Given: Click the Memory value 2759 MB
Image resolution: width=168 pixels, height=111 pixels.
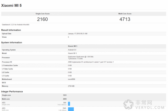Looking at the screenshot, I should click(x=71, y=86).
